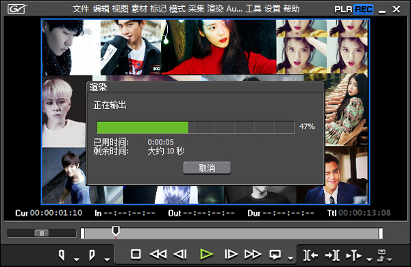
Task: Open the 视图 menu
Action: click(120, 9)
